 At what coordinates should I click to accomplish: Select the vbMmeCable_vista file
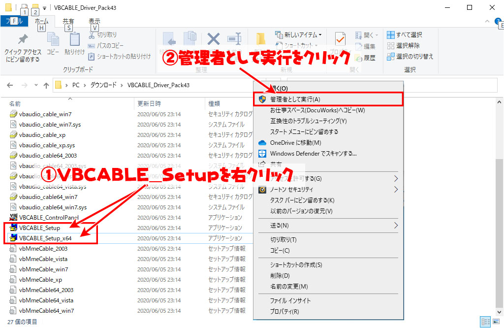coord(43,259)
